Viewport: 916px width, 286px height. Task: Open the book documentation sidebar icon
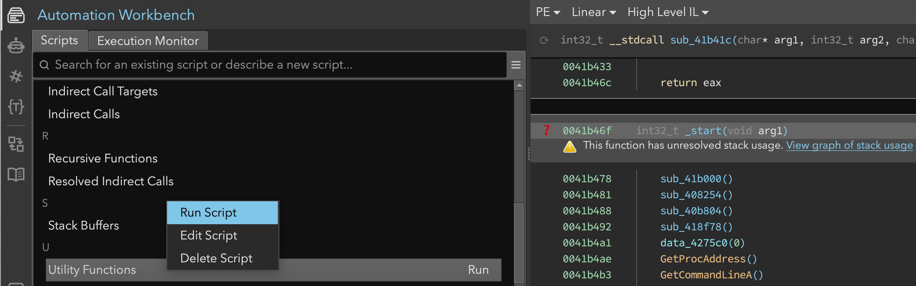(x=16, y=175)
